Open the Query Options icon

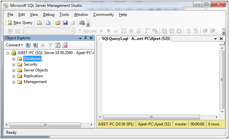coord(131,31)
